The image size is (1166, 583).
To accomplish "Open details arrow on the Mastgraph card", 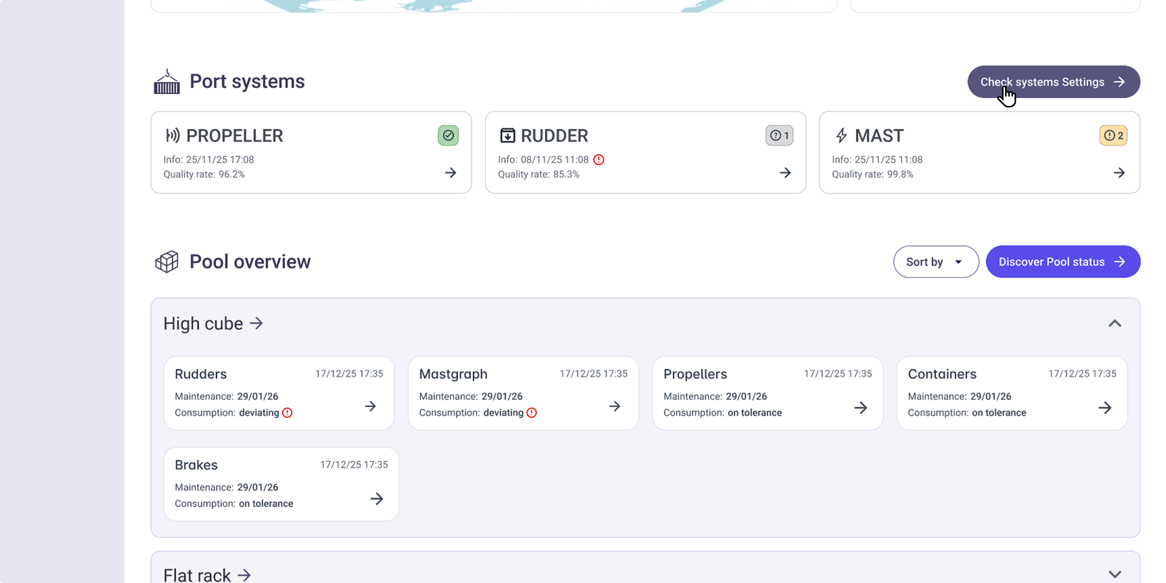I will pos(615,406).
